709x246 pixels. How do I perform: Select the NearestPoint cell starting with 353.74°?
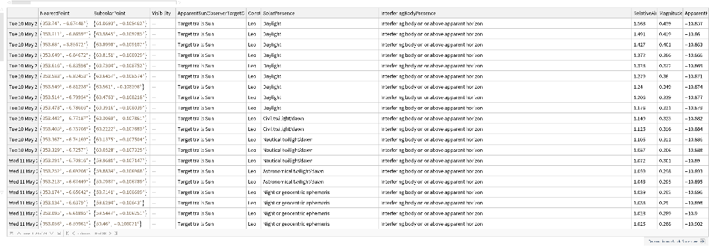pos(65,23)
